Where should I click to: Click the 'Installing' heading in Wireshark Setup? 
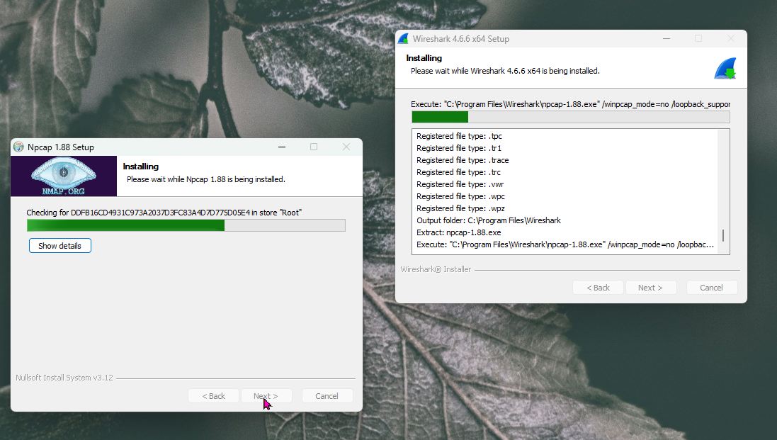pos(424,58)
